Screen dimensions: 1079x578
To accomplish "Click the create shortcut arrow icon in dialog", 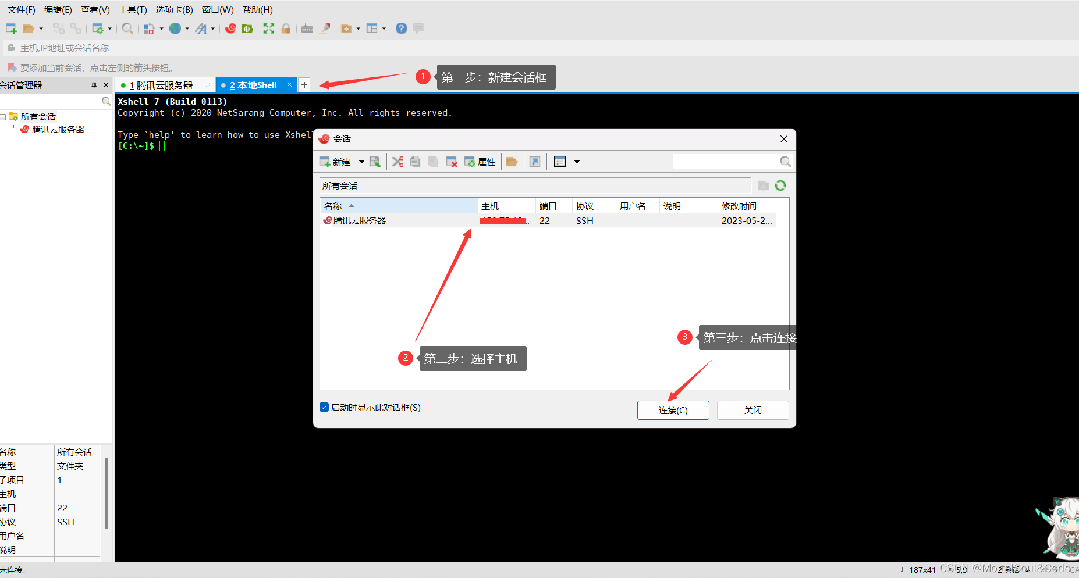I will coord(535,162).
